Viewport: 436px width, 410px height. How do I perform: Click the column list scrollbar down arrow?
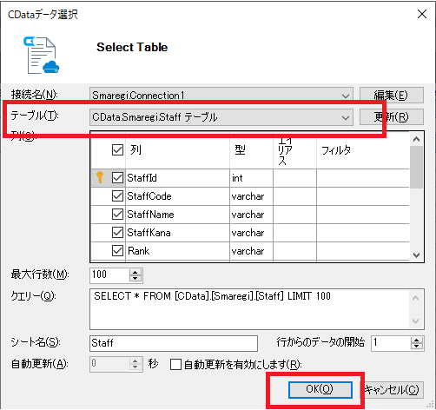point(416,255)
